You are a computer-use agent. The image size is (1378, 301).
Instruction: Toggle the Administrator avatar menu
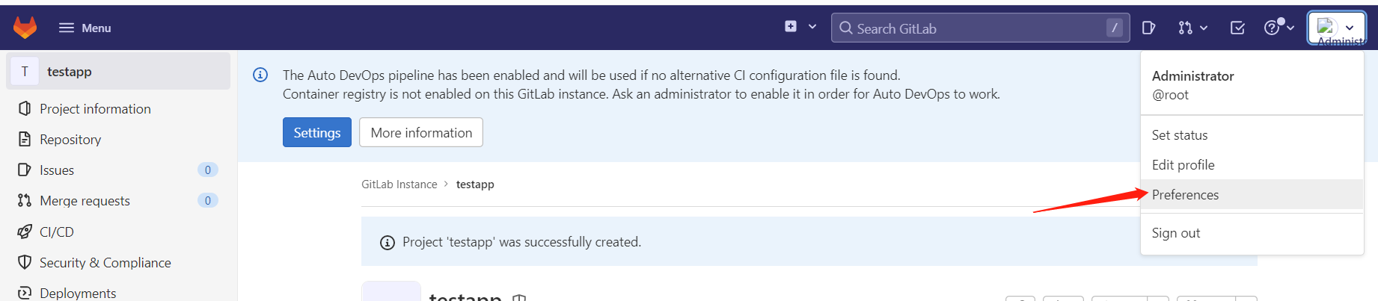pyautogui.click(x=1336, y=28)
